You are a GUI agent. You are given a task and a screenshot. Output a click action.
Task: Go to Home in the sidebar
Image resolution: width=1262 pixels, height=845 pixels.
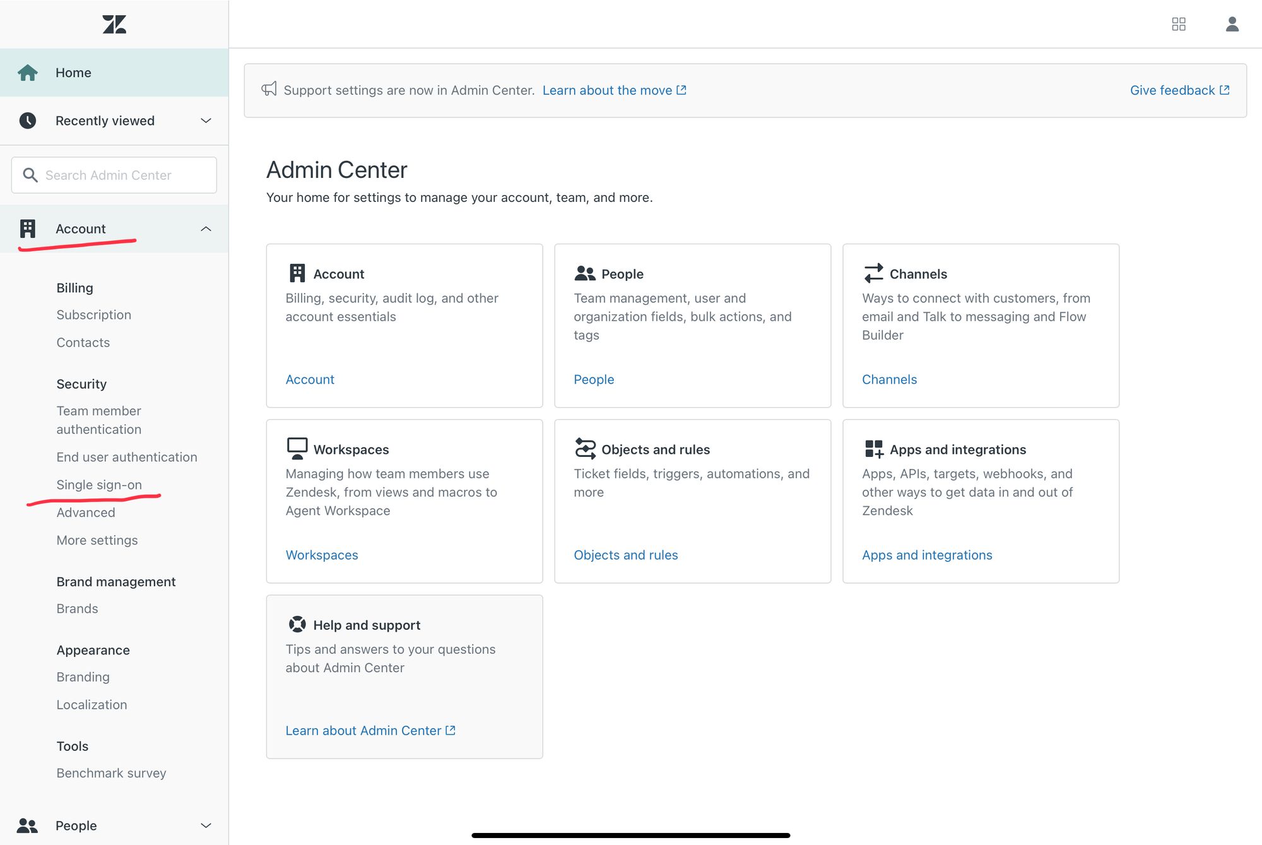click(x=114, y=73)
